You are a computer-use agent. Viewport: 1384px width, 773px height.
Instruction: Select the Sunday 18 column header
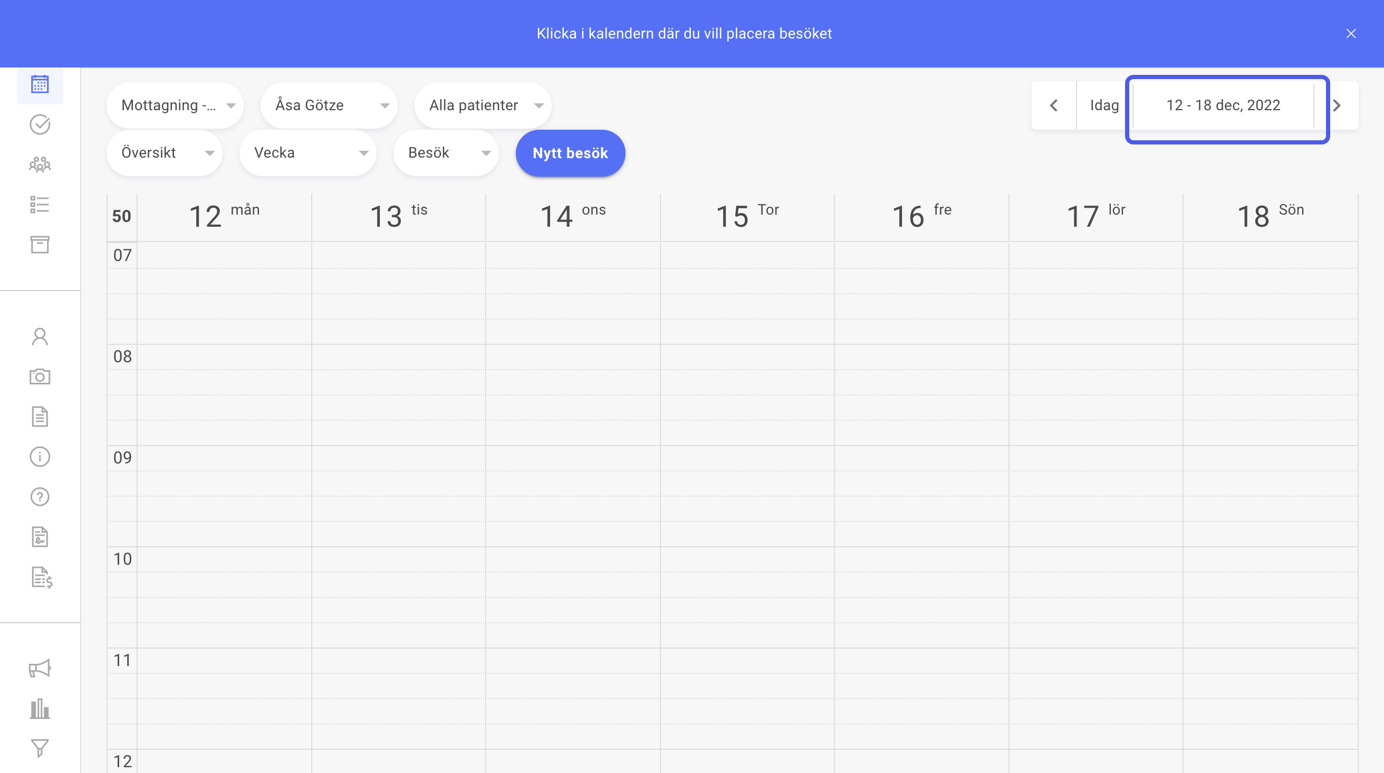tap(1271, 217)
